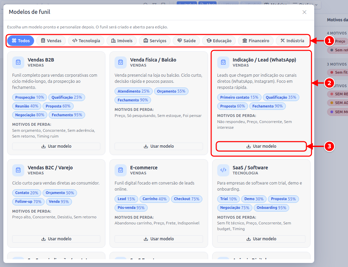Click the Venda 95% stage chip
Viewport: 348px width, 267px height.
[x=59, y=201]
